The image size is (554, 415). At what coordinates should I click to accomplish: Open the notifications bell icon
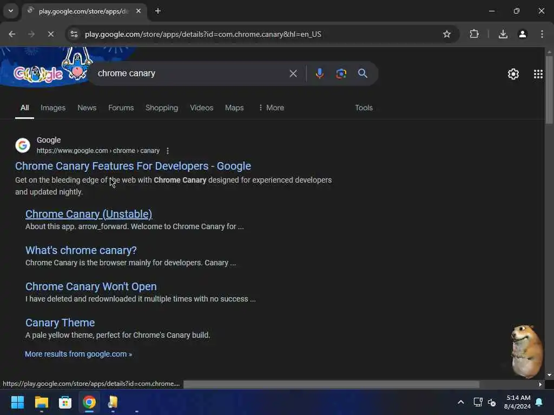tap(539, 402)
